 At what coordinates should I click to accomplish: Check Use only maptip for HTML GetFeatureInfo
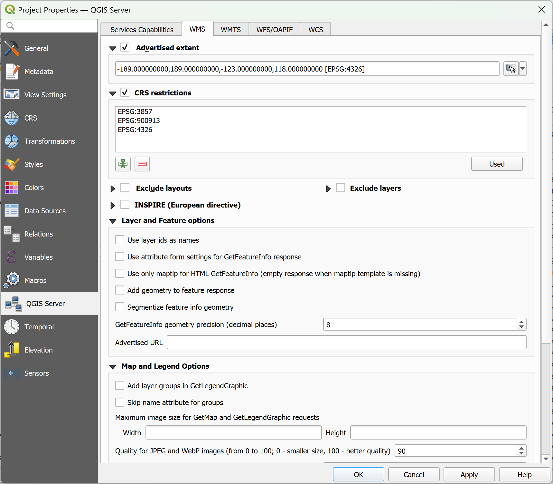(x=120, y=273)
